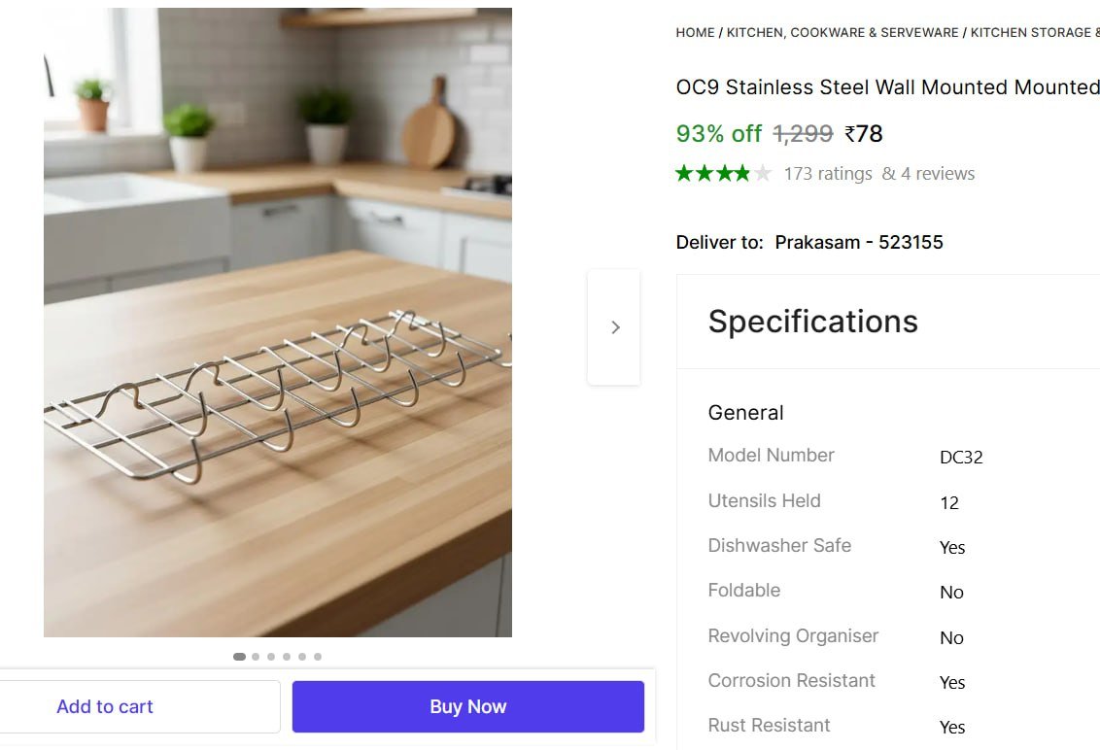Click the Add to cart button

(105, 706)
